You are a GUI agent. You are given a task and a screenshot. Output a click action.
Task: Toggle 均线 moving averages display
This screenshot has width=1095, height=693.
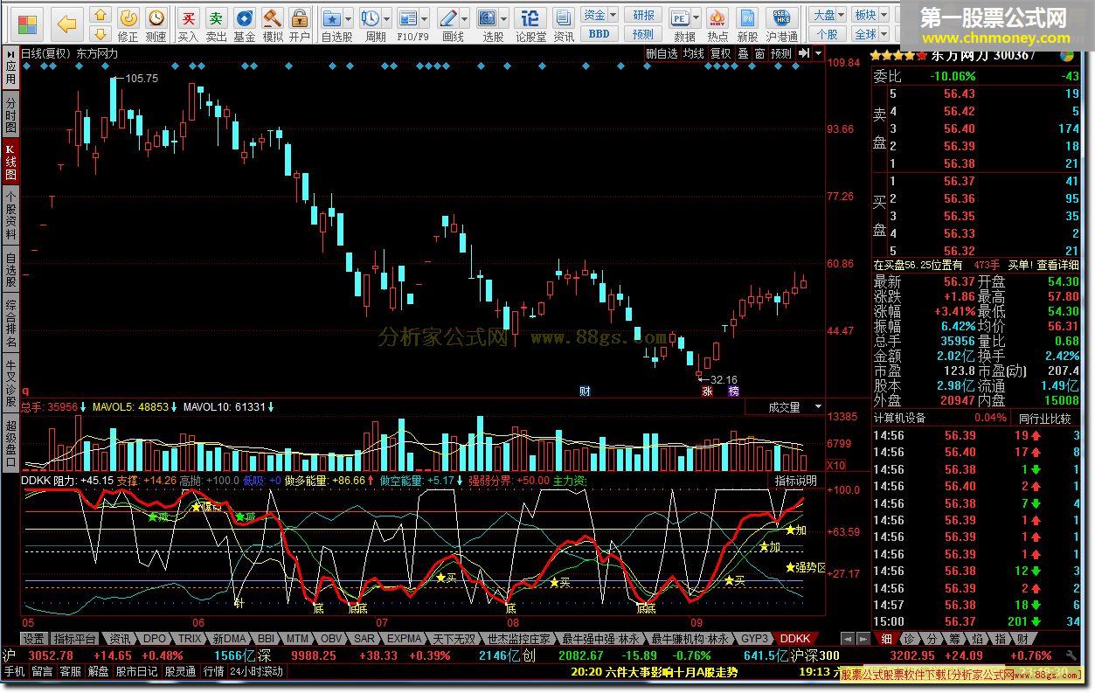pos(694,53)
